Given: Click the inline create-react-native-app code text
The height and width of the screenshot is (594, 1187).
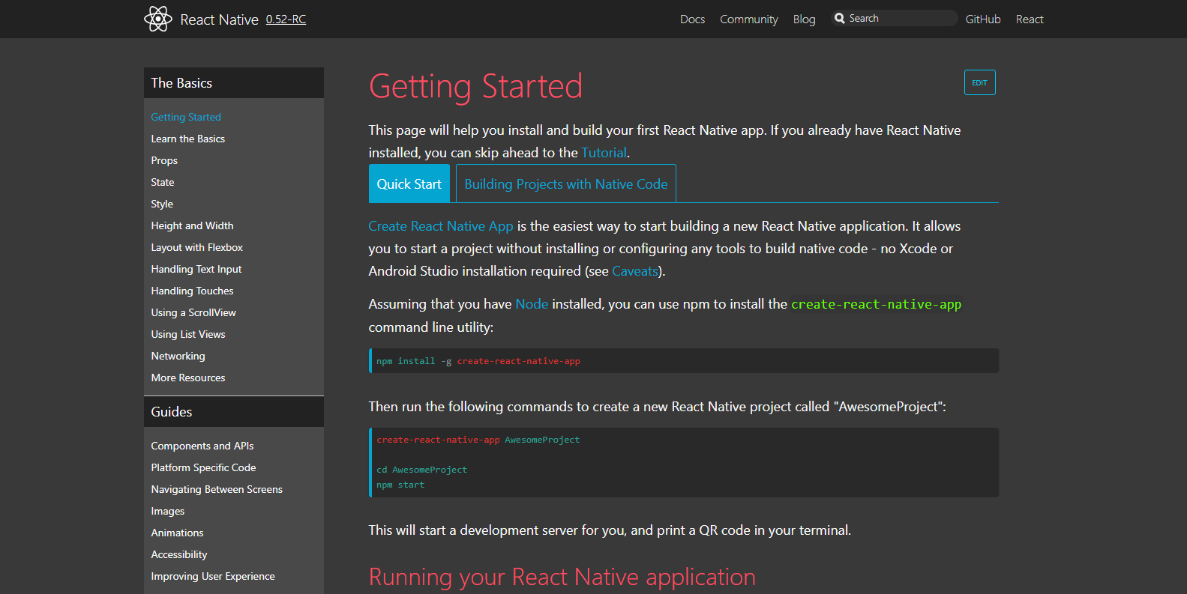Looking at the screenshot, I should 876,304.
